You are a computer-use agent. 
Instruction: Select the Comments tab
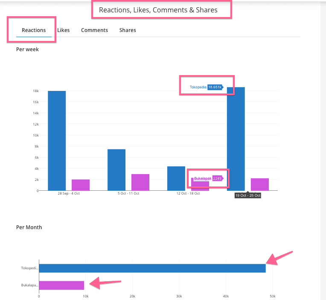point(94,30)
